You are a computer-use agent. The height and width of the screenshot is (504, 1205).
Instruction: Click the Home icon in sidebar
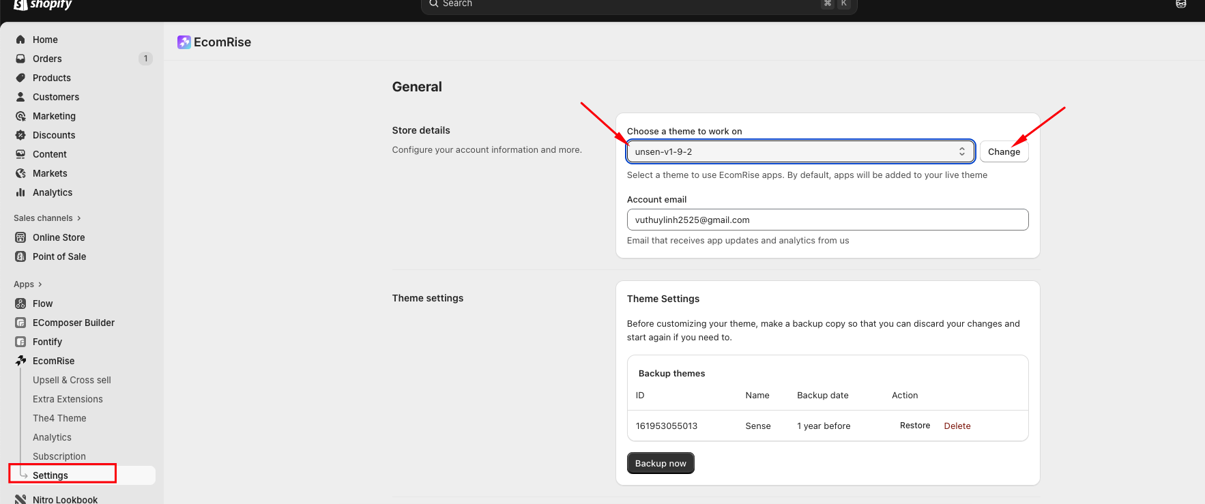coord(20,40)
